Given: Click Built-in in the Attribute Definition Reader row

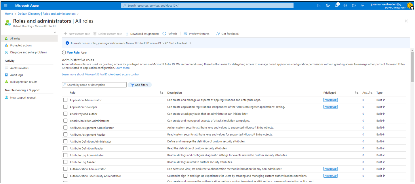Looking at the screenshot, I should tap(381, 148).
